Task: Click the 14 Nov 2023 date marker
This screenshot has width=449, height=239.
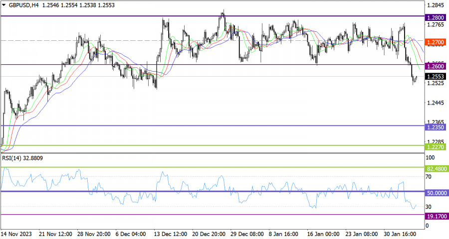Action: tap(16, 234)
